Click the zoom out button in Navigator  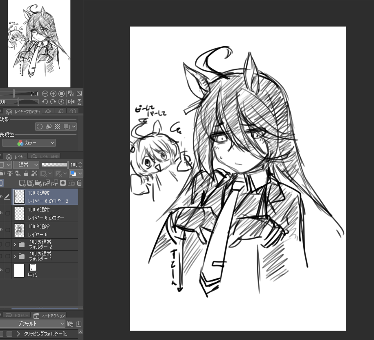click(45, 93)
